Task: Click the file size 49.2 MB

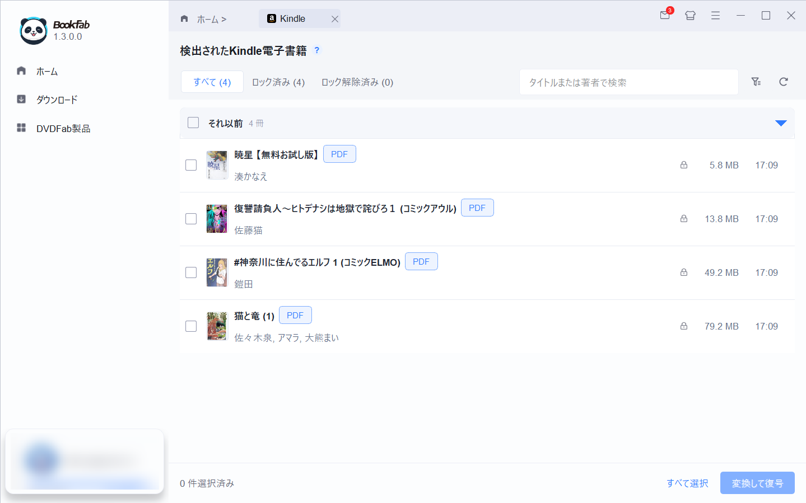Action: 721,272
